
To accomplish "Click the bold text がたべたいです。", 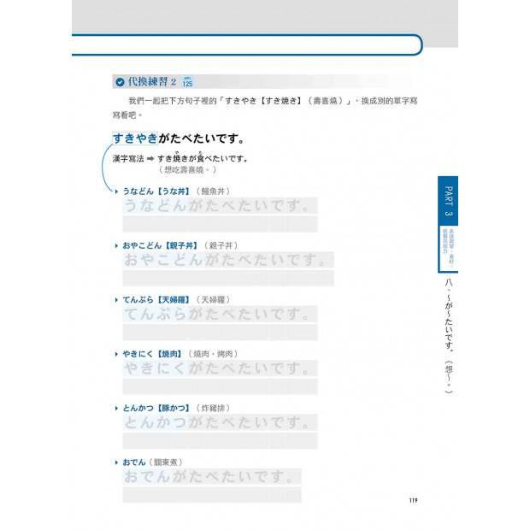I will click(202, 138).
